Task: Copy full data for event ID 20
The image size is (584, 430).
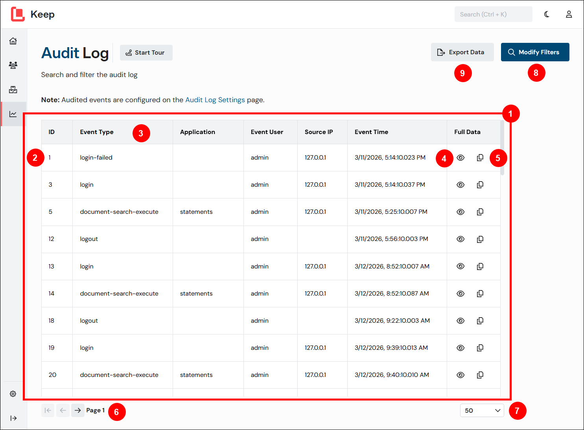Action: [x=480, y=375]
